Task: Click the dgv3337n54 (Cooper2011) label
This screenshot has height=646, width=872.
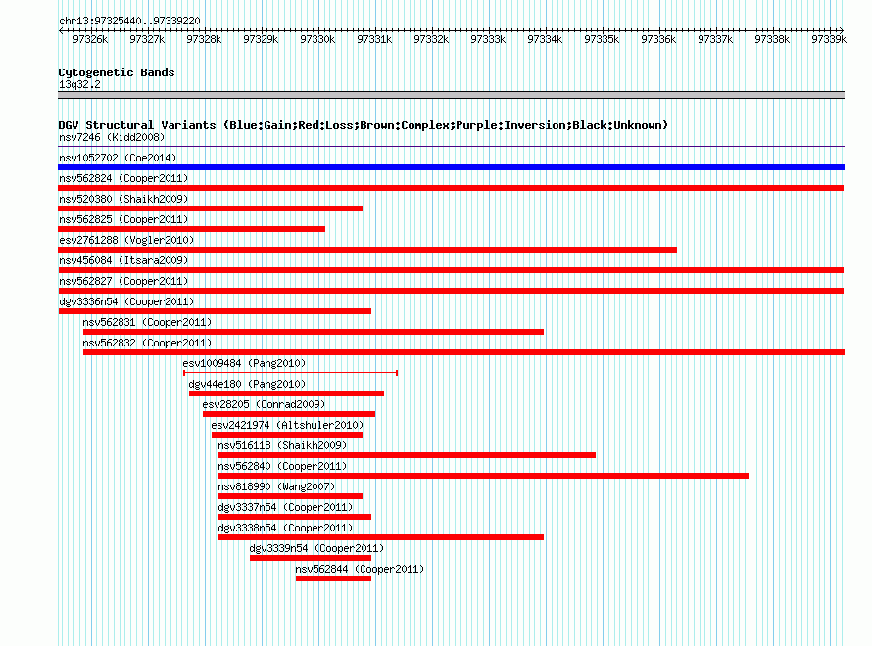Action: pos(285,507)
